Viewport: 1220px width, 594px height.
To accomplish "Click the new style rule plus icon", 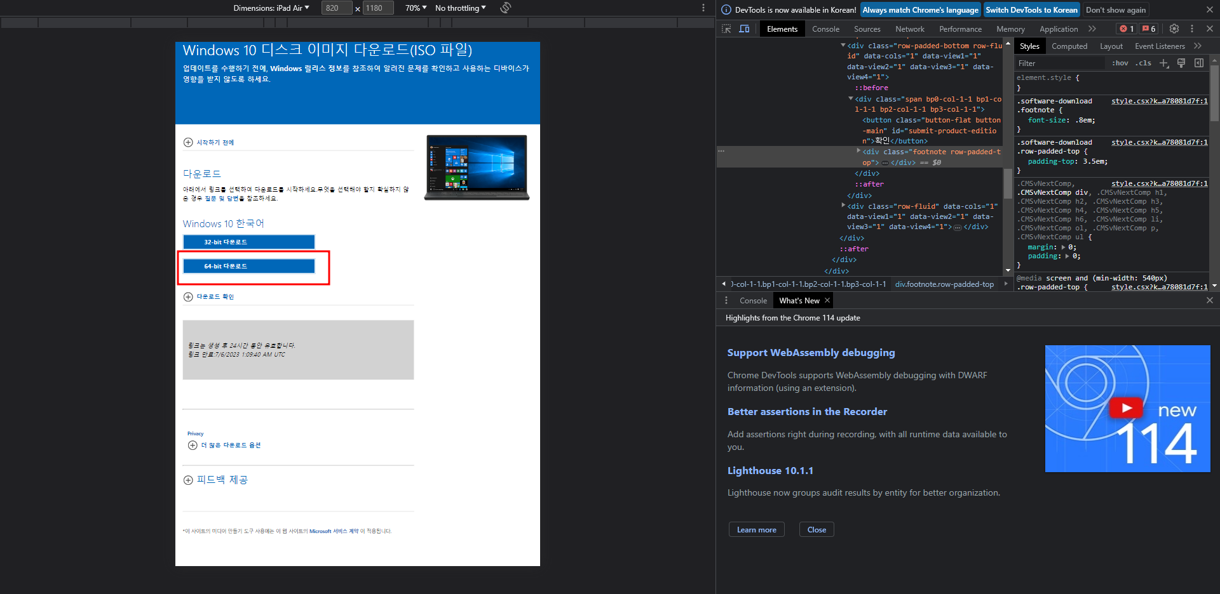I will [x=1164, y=63].
